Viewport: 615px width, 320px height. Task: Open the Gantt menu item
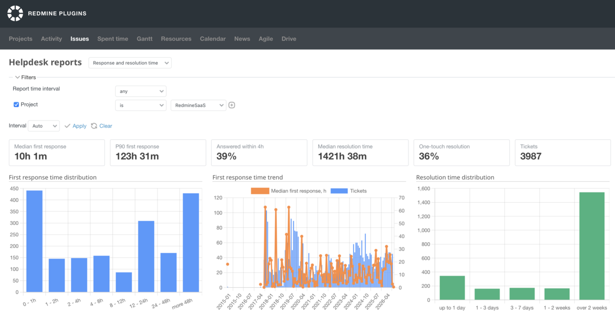pos(145,39)
